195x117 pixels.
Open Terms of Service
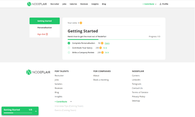click(140, 92)
